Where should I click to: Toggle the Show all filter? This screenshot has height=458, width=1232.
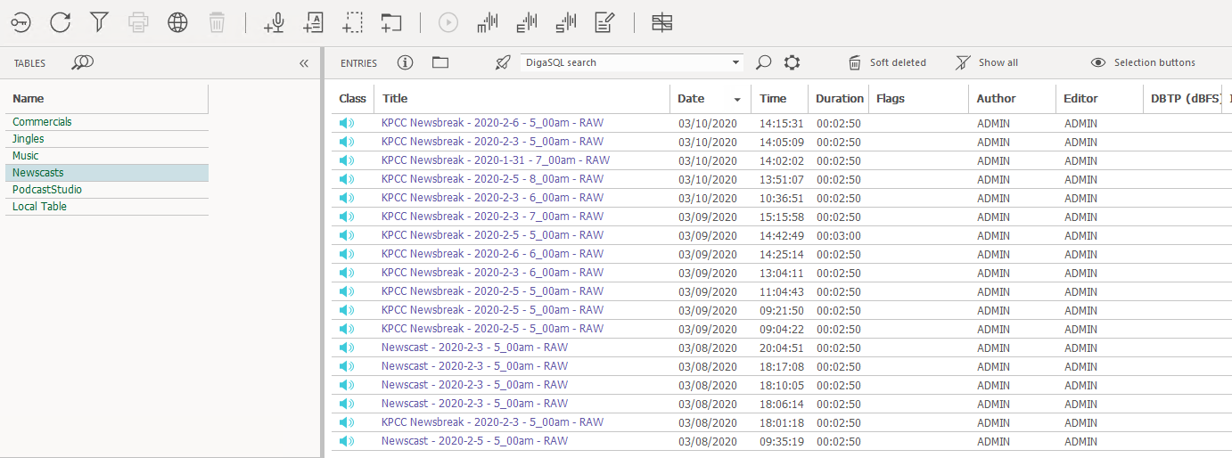click(987, 62)
